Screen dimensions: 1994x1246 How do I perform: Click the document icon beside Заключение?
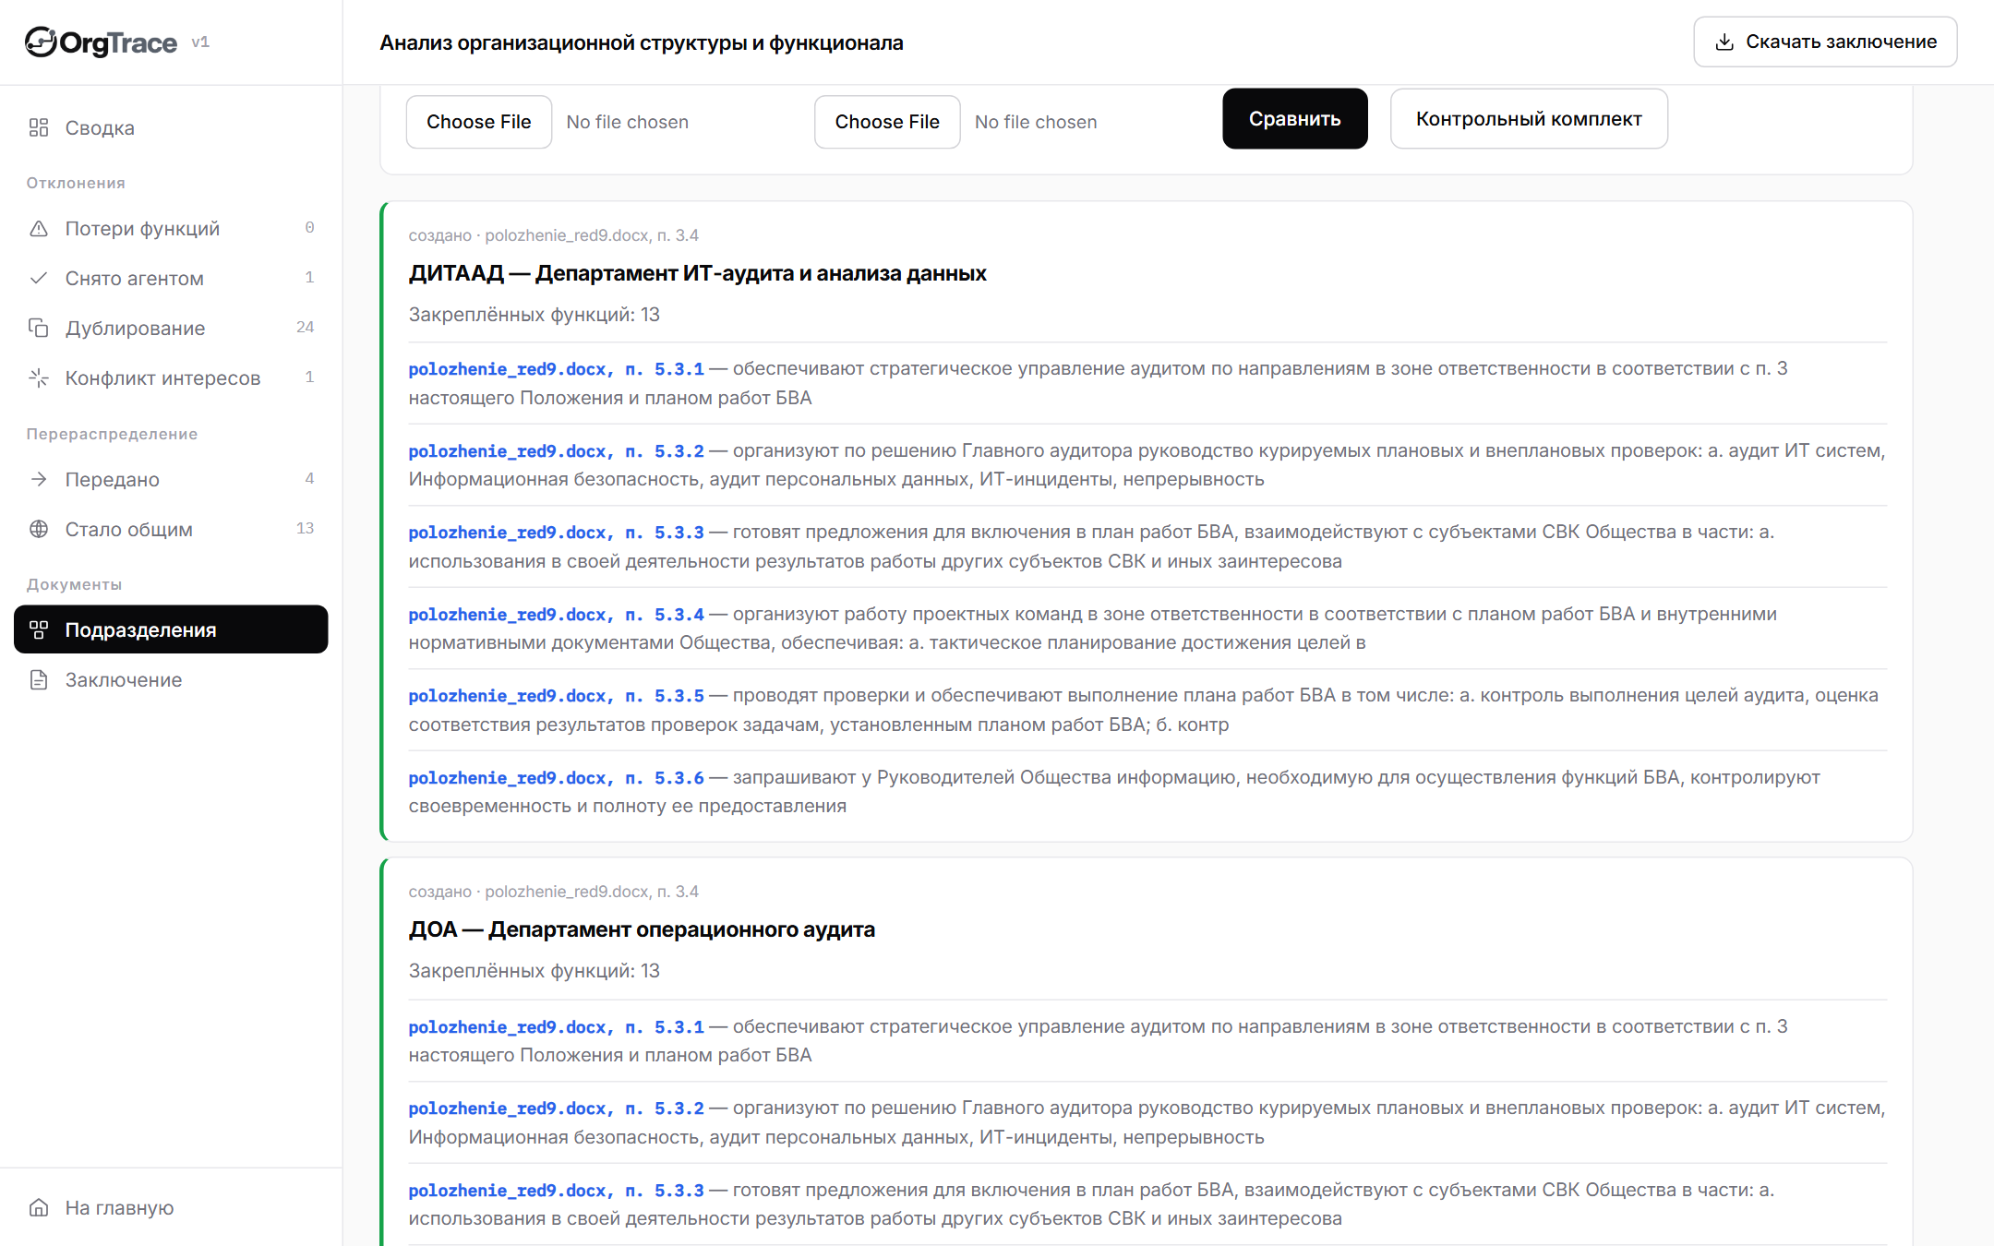point(39,680)
